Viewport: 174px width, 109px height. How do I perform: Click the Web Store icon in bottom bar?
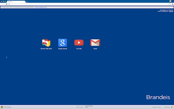tap(172, 107)
